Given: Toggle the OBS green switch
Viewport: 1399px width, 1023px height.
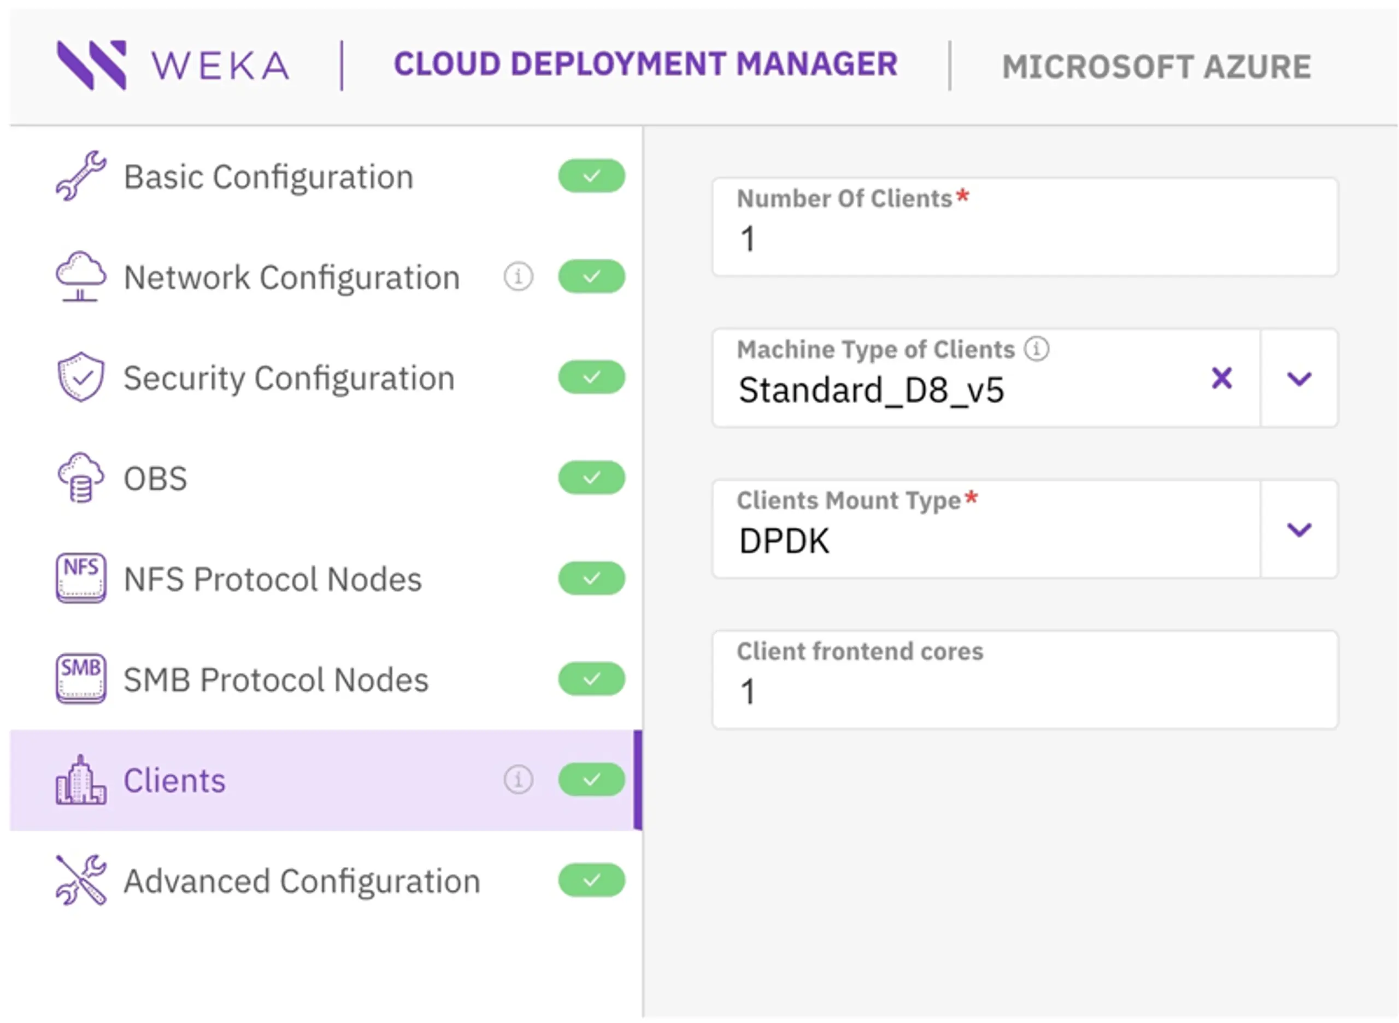Looking at the screenshot, I should point(591,478).
